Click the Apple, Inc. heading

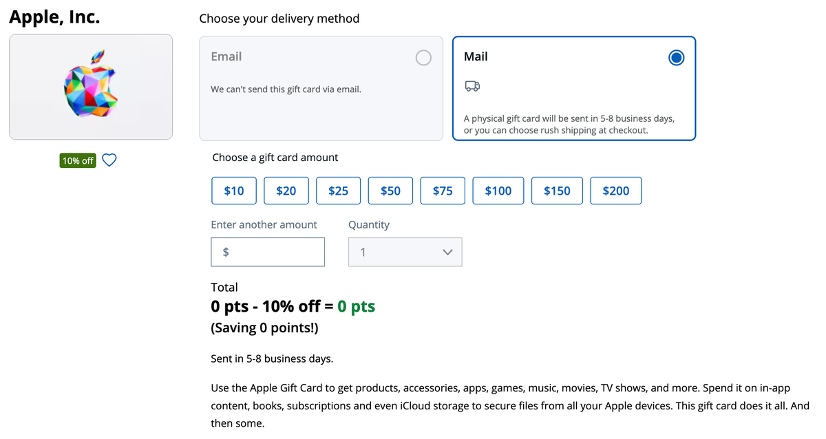pyautogui.click(x=54, y=17)
